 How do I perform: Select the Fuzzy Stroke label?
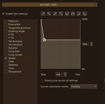coord(15,55)
